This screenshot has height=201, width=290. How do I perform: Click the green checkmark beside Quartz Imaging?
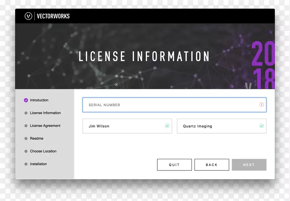[x=261, y=126]
